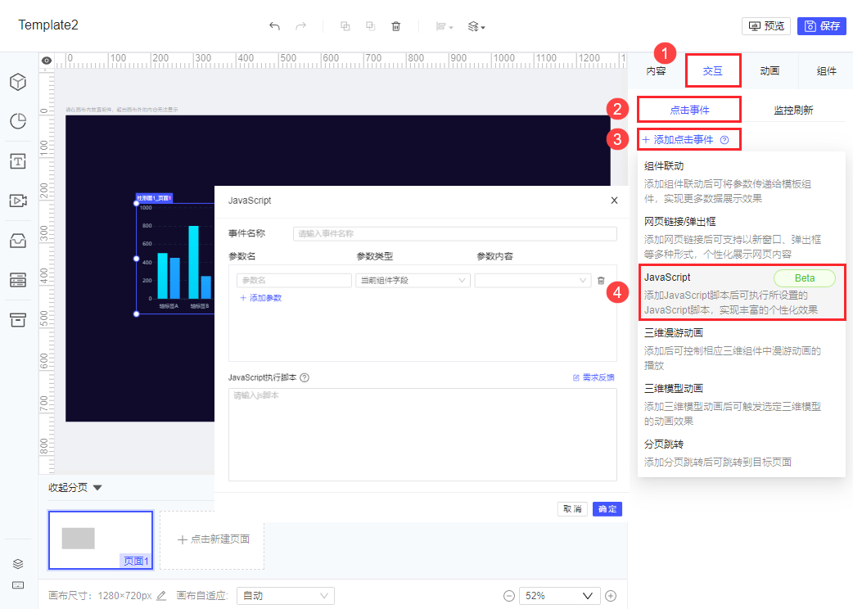Click 添加点击事件 link

point(678,140)
